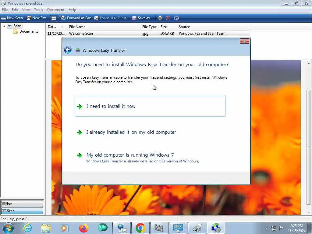Open Windows Media Player from taskbar
312x234 pixels.
click(65, 228)
